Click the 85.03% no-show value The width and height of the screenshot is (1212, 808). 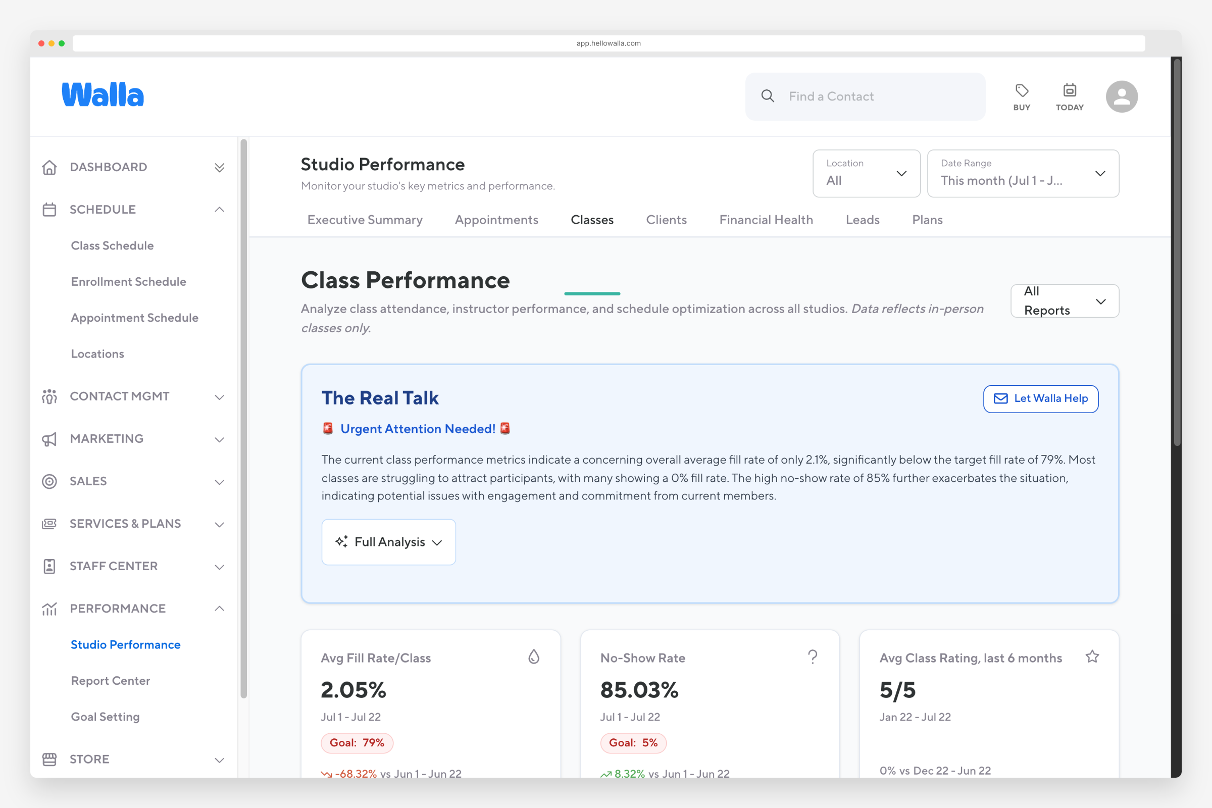tap(639, 690)
